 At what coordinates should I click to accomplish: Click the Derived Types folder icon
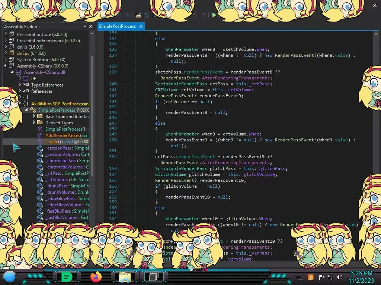[40, 122]
